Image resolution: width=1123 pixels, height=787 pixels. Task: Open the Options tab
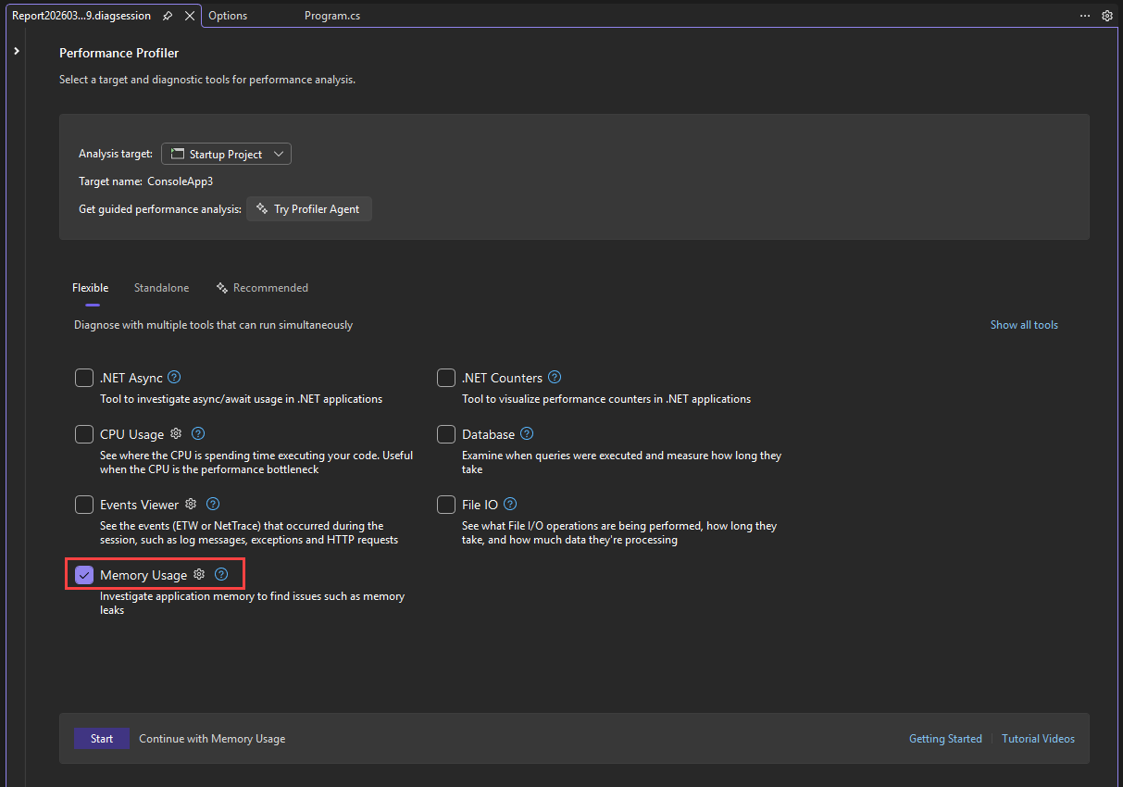(x=228, y=15)
